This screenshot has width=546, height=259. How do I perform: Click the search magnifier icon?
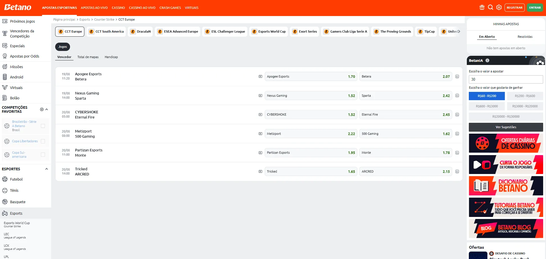click(491, 7)
